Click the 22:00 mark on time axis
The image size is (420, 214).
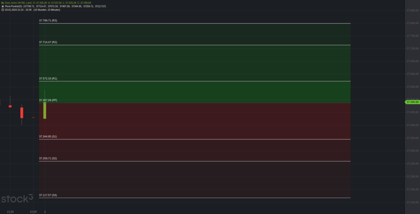click(33, 212)
